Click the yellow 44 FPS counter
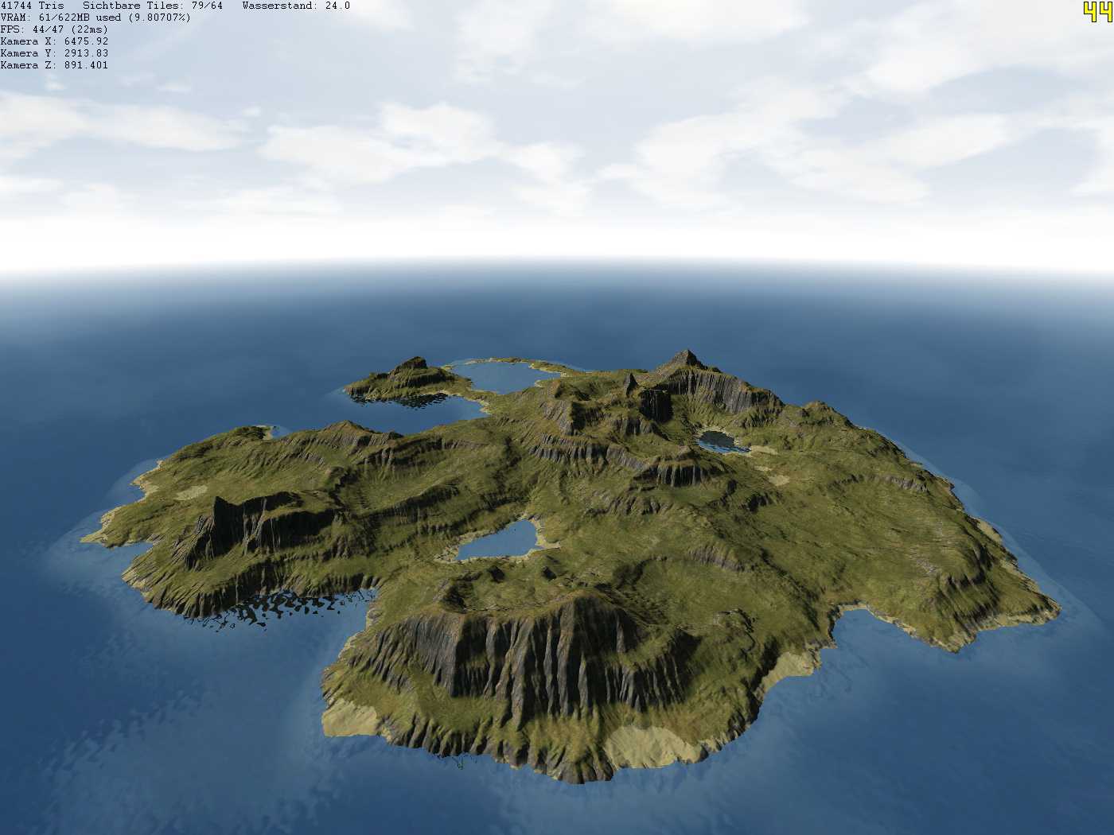The width and height of the screenshot is (1114, 835). click(1097, 11)
